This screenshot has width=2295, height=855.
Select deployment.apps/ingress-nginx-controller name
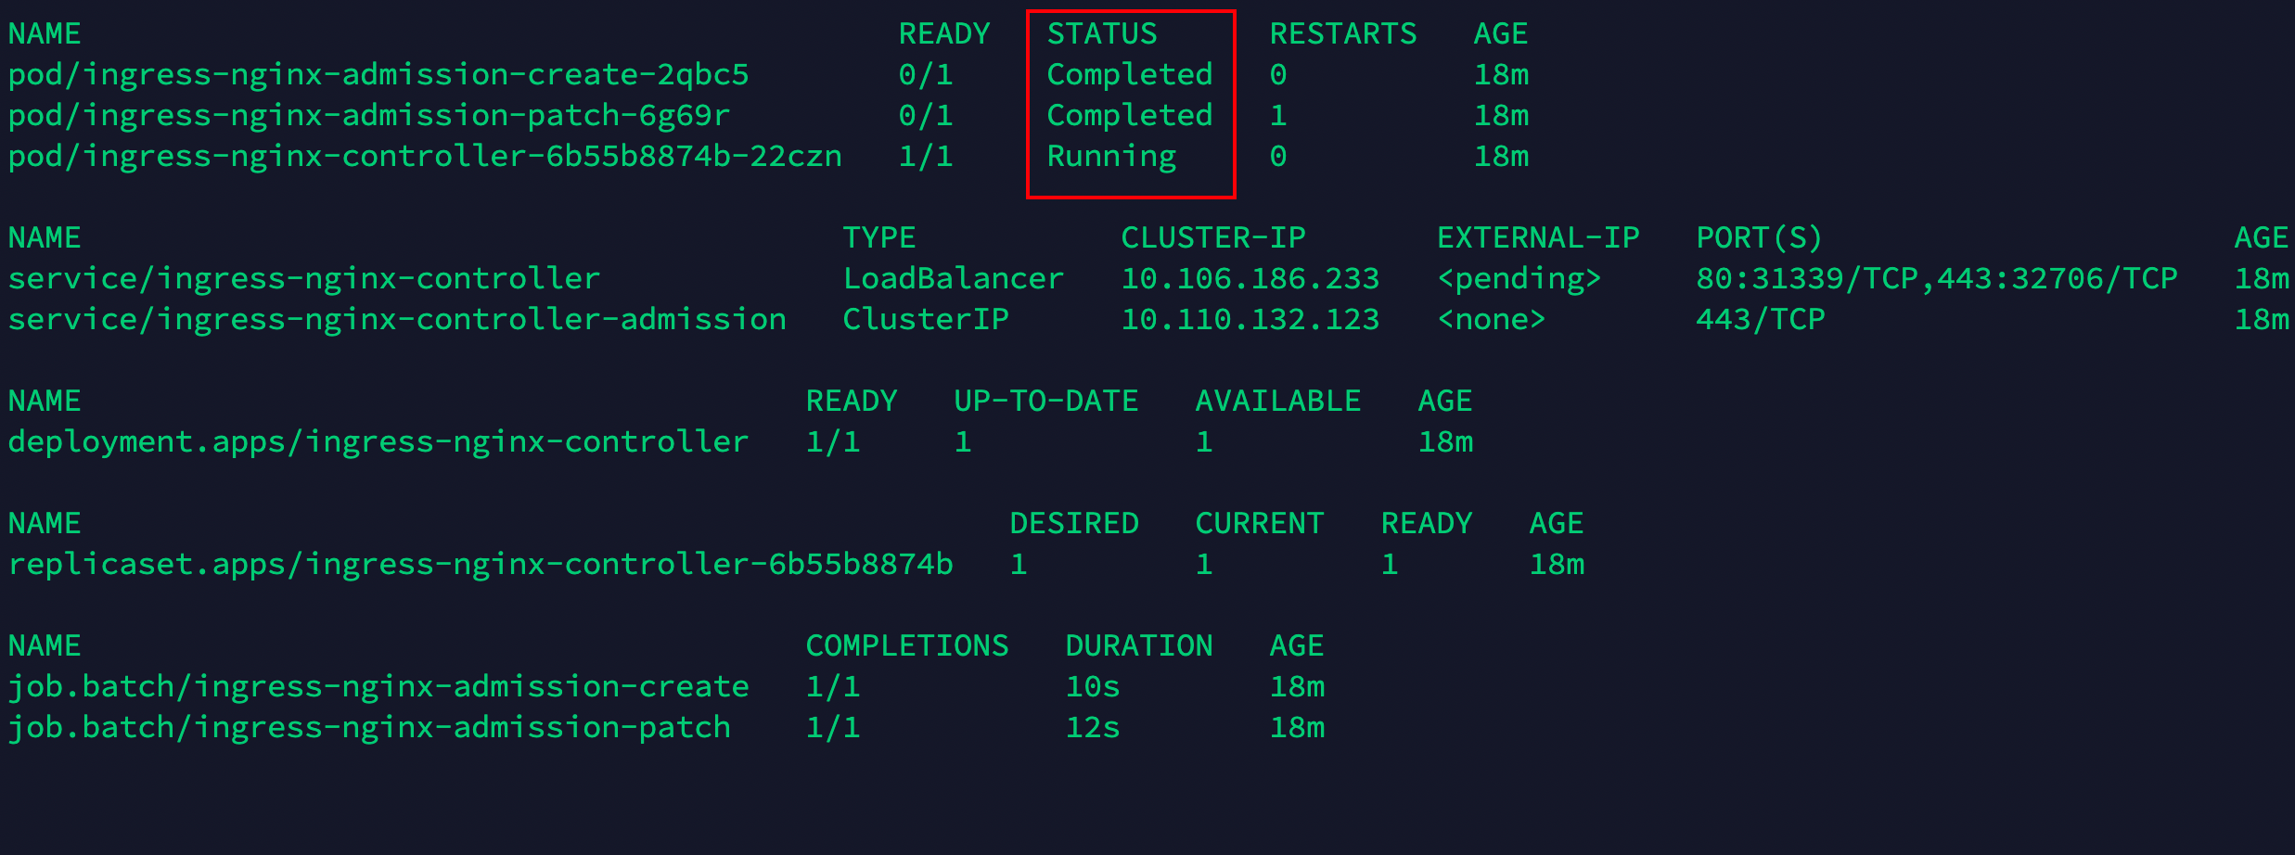pos(378,441)
